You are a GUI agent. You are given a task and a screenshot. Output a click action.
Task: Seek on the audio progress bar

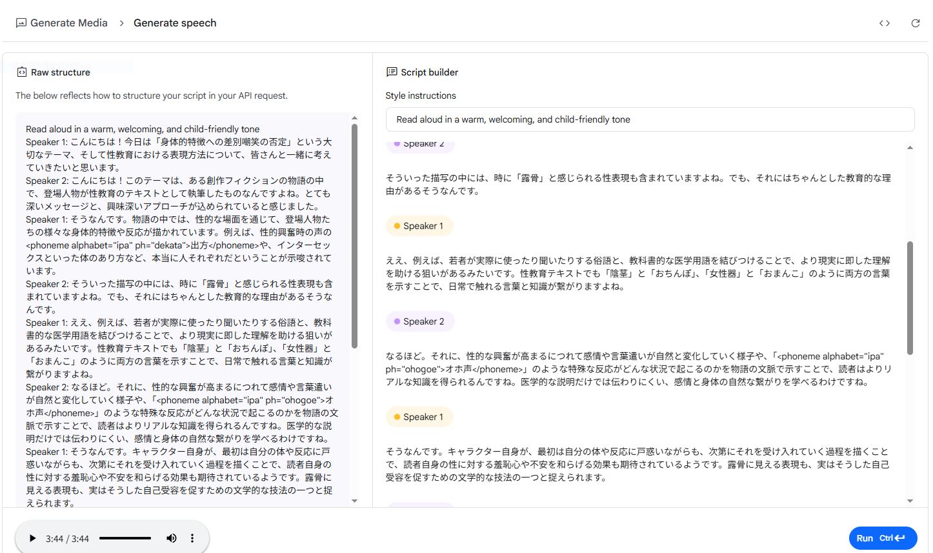[125, 538]
